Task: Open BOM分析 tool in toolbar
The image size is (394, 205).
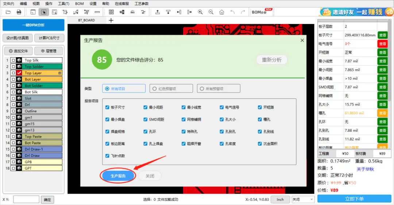Action: (x=262, y=12)
